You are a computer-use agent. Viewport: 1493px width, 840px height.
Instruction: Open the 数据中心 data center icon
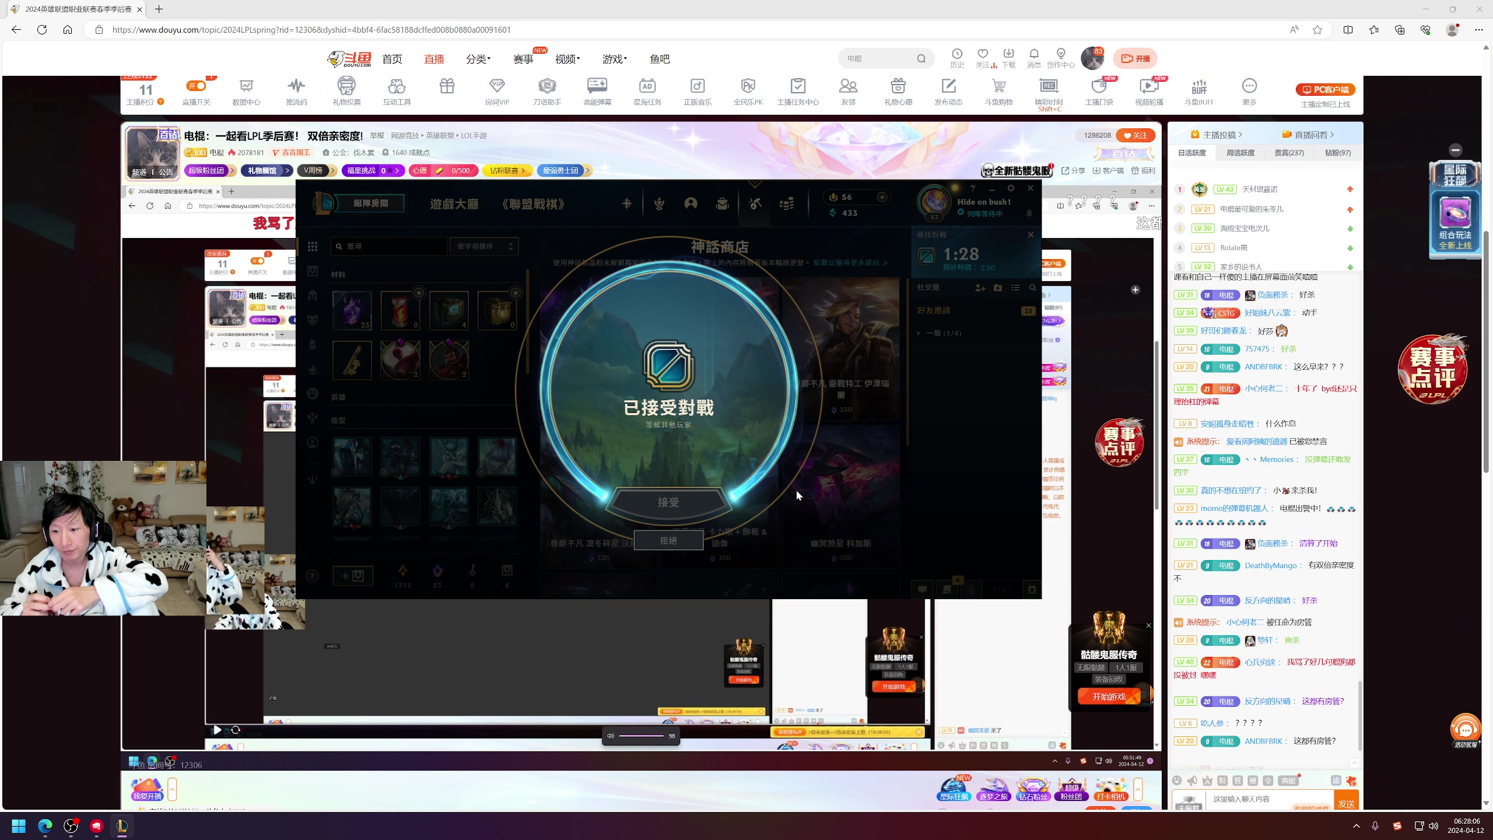pos(246,92)
